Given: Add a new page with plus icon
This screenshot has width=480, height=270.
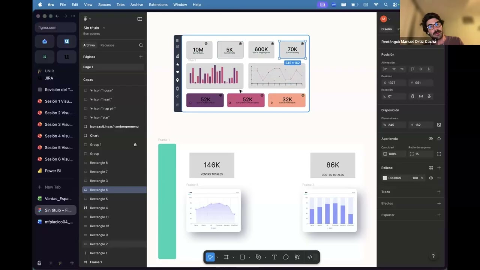Looking at the screenshot, I should (x=141, y=57).
